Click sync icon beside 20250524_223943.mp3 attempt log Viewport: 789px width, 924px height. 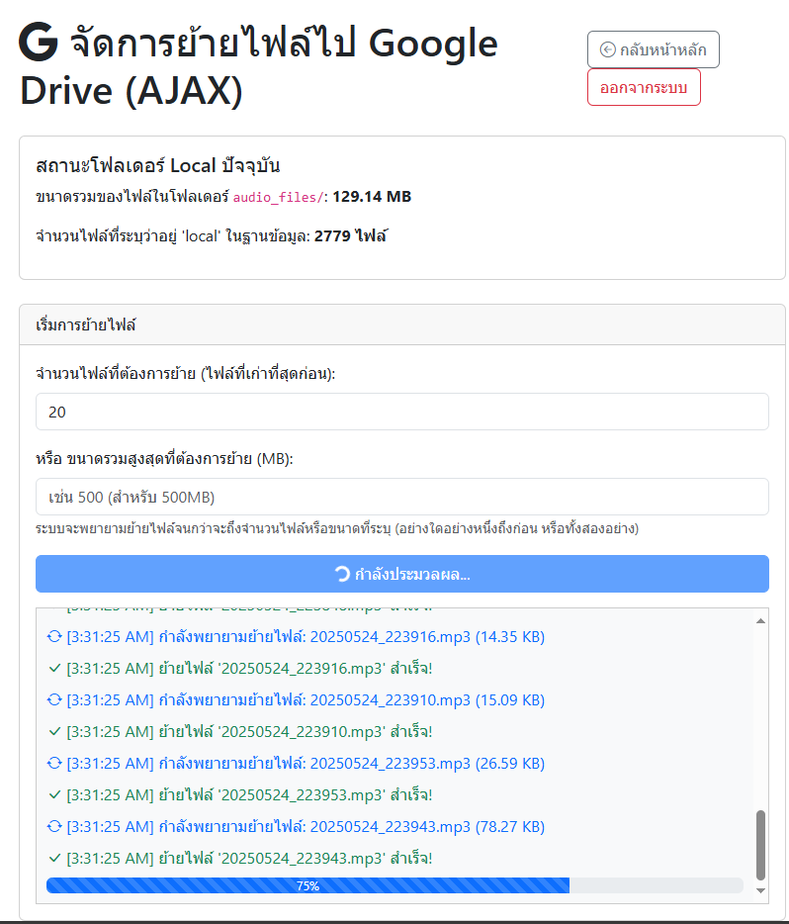click(54, 827)
